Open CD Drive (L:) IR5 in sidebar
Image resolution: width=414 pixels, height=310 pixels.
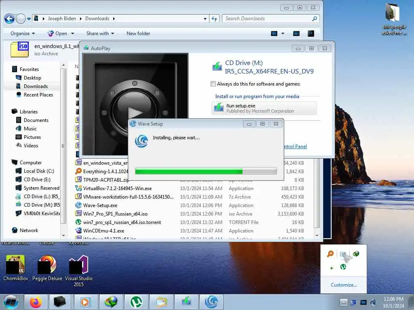point(41,197)
